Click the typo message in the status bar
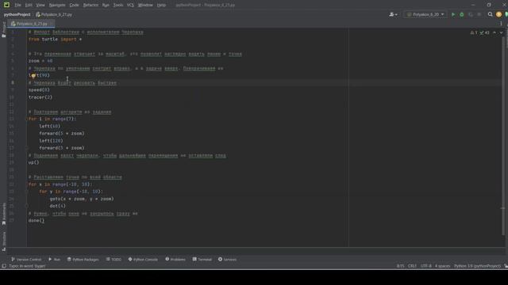Screen dimensions: 508x285 pos(27,266)
